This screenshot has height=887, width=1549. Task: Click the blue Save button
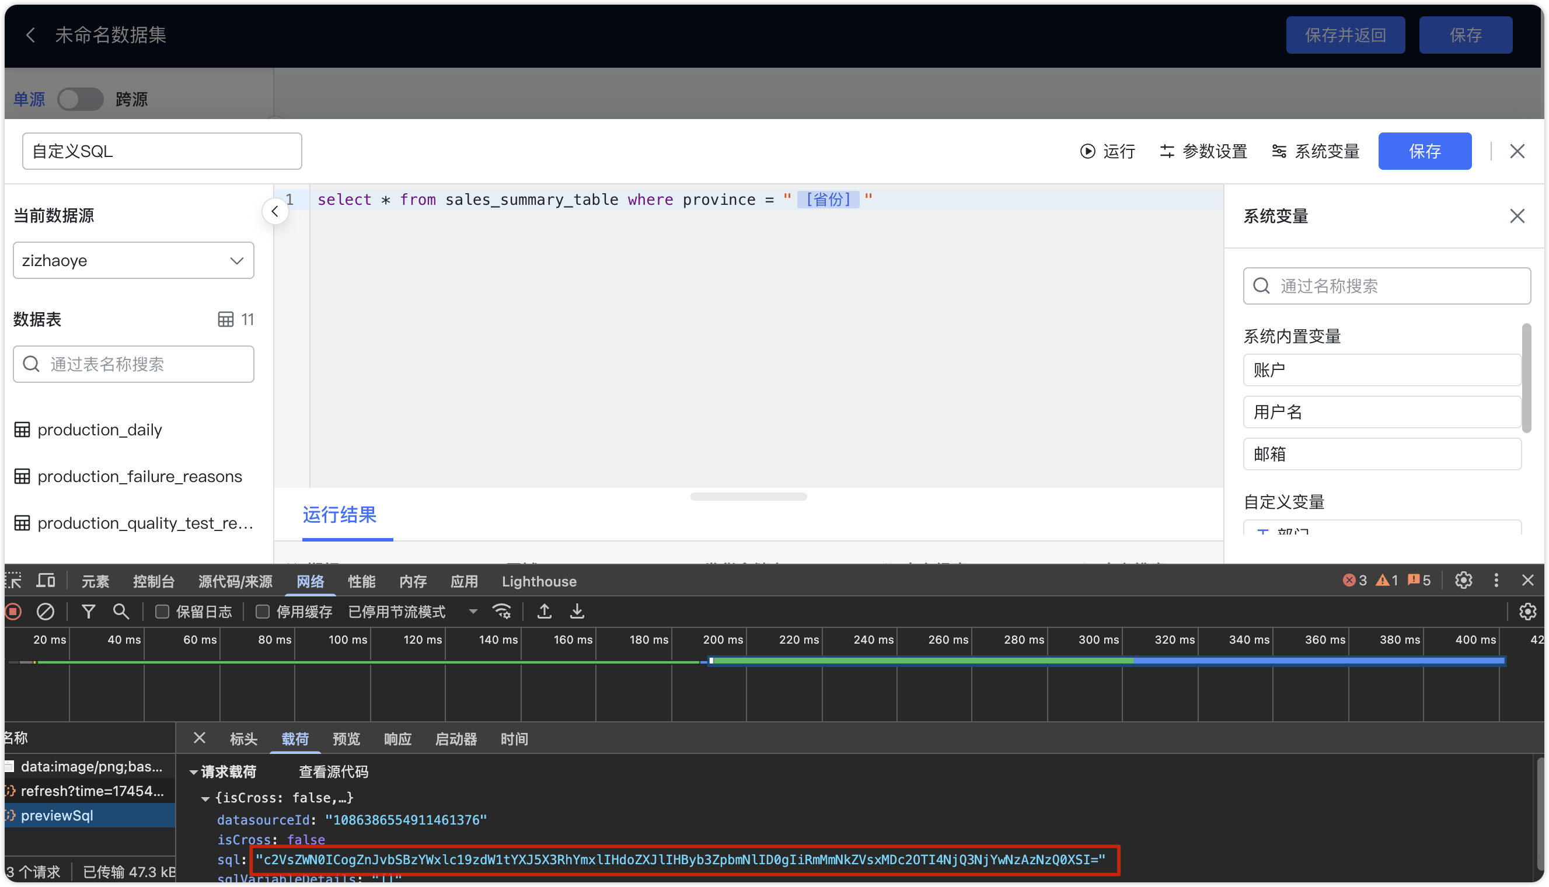tap(1424, 151)
